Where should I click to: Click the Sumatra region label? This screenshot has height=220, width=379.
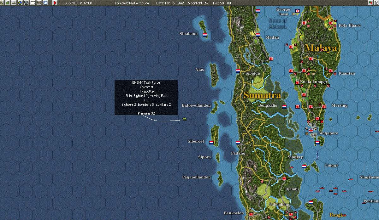[262, 95]
